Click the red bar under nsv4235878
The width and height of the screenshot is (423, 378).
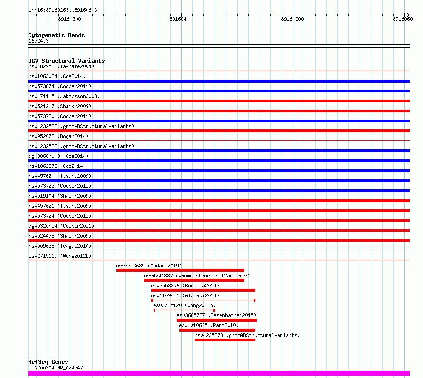click(225, 340)
